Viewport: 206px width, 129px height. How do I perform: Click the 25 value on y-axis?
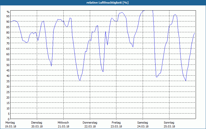[8, 92]
